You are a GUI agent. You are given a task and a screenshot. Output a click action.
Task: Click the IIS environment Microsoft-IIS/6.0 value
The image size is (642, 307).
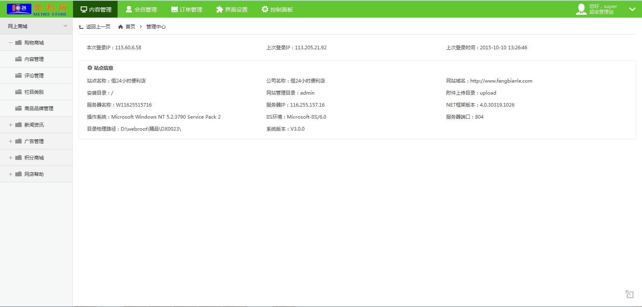pyautogui.click(x=307, y=117)
